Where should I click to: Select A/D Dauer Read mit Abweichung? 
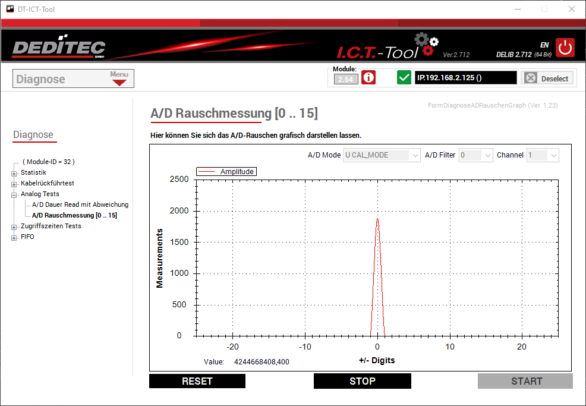tap(80, 204)
